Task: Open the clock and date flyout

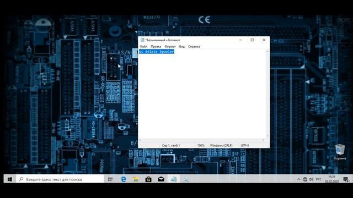Action: click(x=332, y=179)
